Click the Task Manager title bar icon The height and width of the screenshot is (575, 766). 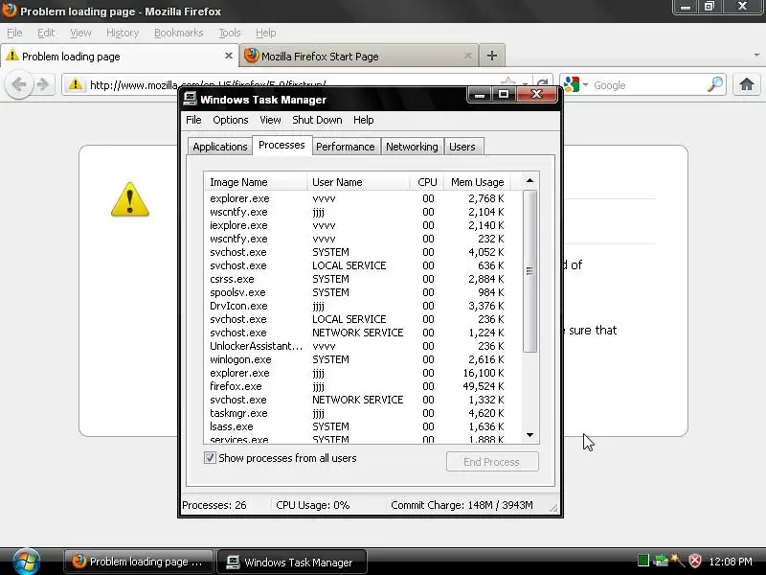(x=190, y=100)
